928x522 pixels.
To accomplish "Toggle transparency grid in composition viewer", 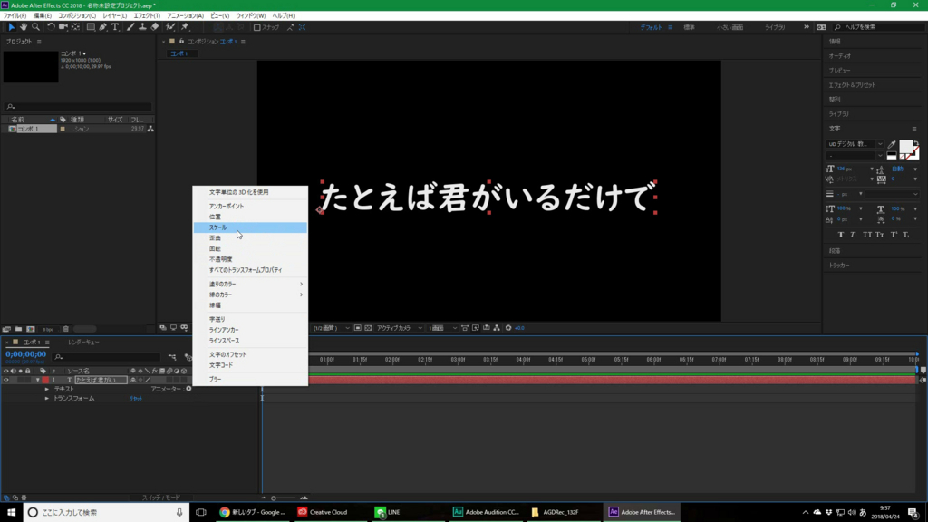I will pyautogui.click(x=368, y=328).
